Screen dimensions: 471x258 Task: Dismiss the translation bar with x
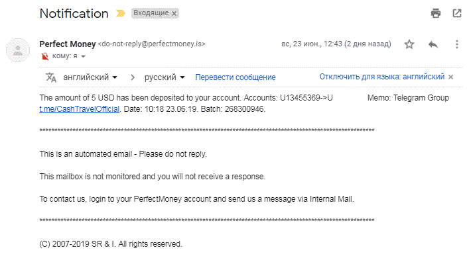coord(450,77)
